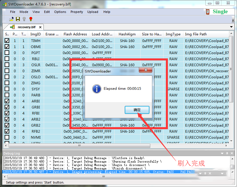Select the 'Platform is Ready' log line

tap(74, 158)
